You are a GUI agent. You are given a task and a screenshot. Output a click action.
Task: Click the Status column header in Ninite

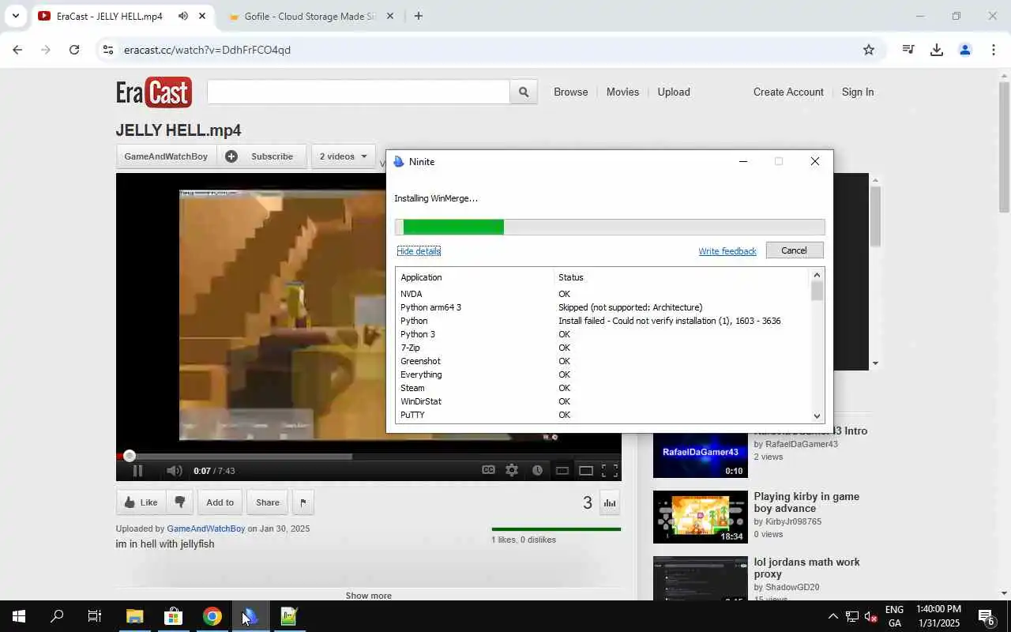pos(682,277)
